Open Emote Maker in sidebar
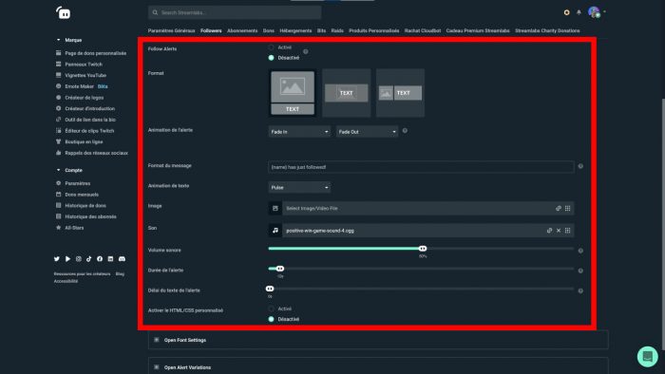This screenshot has height=374, width=665. [79, 86]
